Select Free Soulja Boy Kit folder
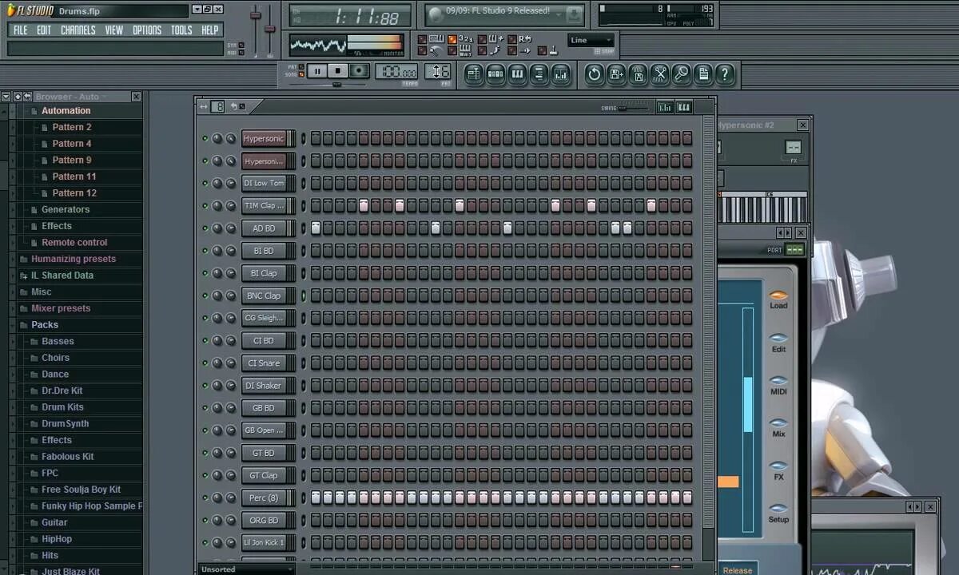 click(x=81, y=490)
